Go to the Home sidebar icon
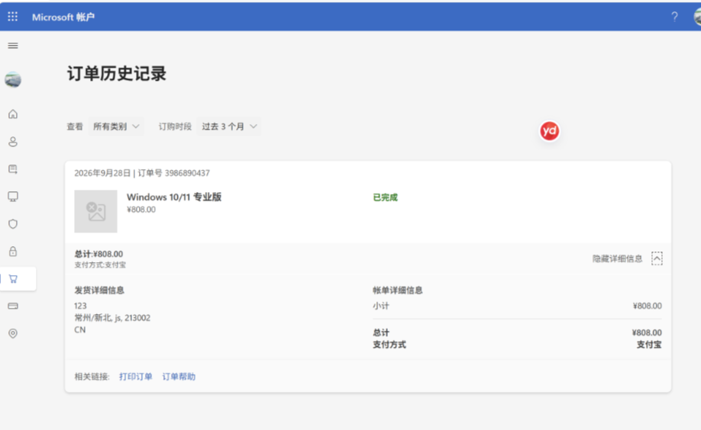 click(13, 114)
